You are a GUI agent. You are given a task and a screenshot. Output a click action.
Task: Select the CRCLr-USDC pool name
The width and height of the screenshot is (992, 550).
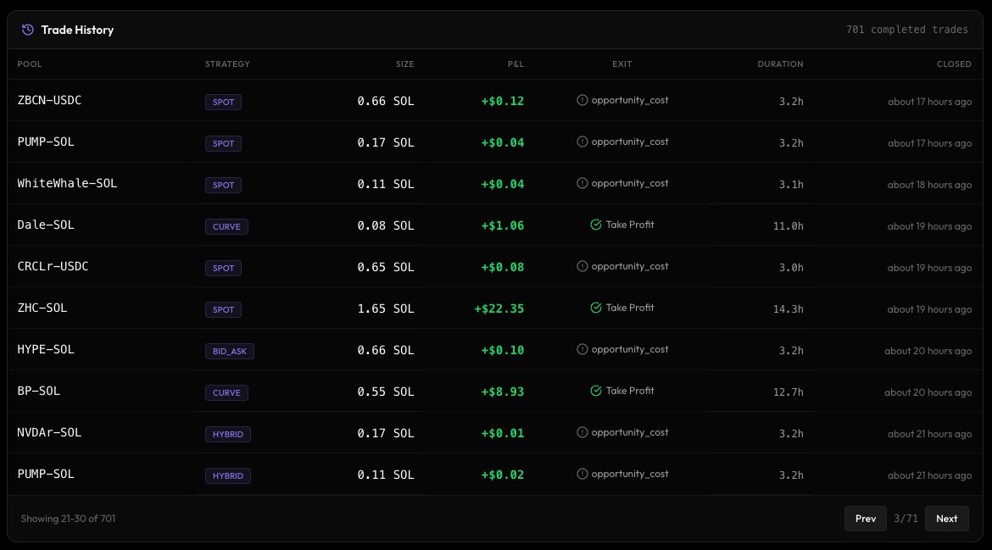pos(53,267)
